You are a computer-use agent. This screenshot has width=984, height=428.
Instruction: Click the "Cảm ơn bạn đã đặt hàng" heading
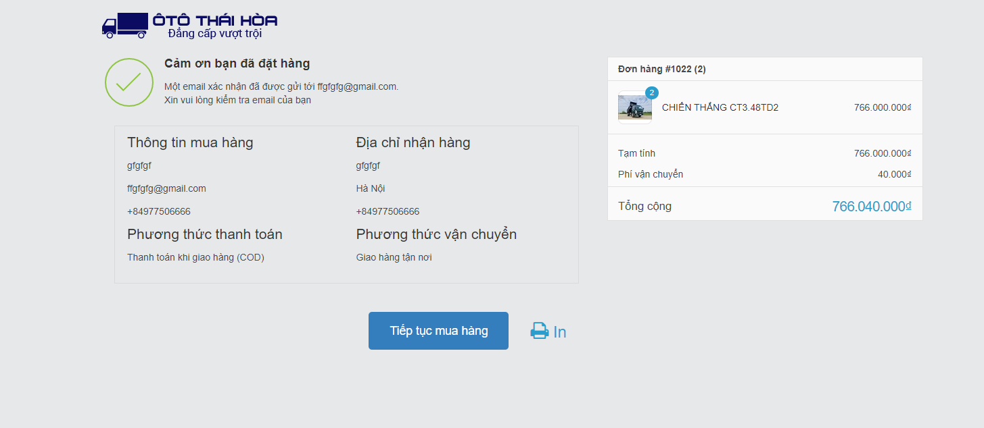237,63
